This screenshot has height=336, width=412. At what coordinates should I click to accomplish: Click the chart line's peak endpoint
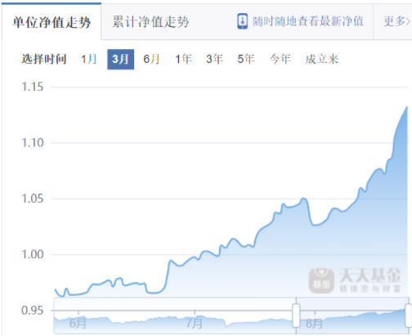pos(407,107)
